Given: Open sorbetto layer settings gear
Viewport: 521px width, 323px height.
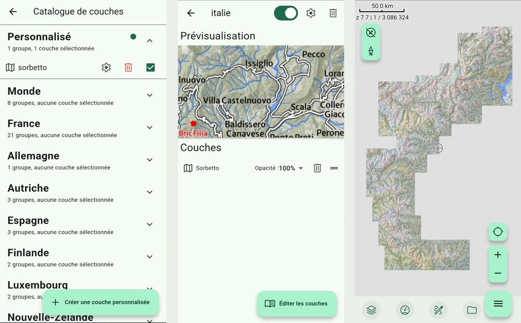Looking at the screenshot, I should click(106, 68).
